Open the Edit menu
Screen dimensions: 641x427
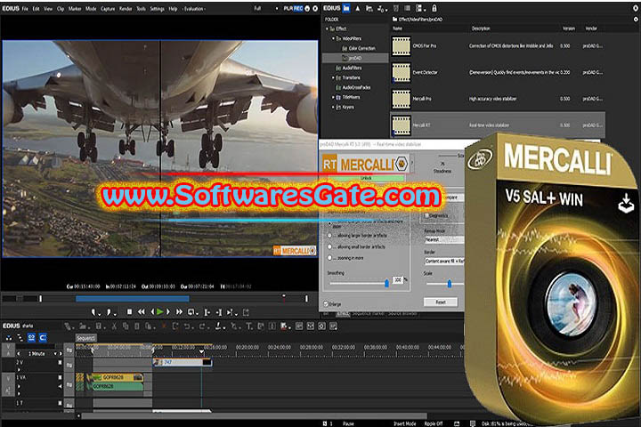36,9
